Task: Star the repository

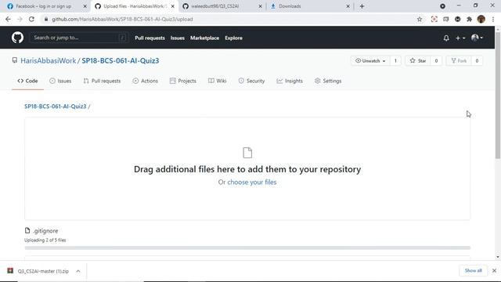Action: (418, 61)
